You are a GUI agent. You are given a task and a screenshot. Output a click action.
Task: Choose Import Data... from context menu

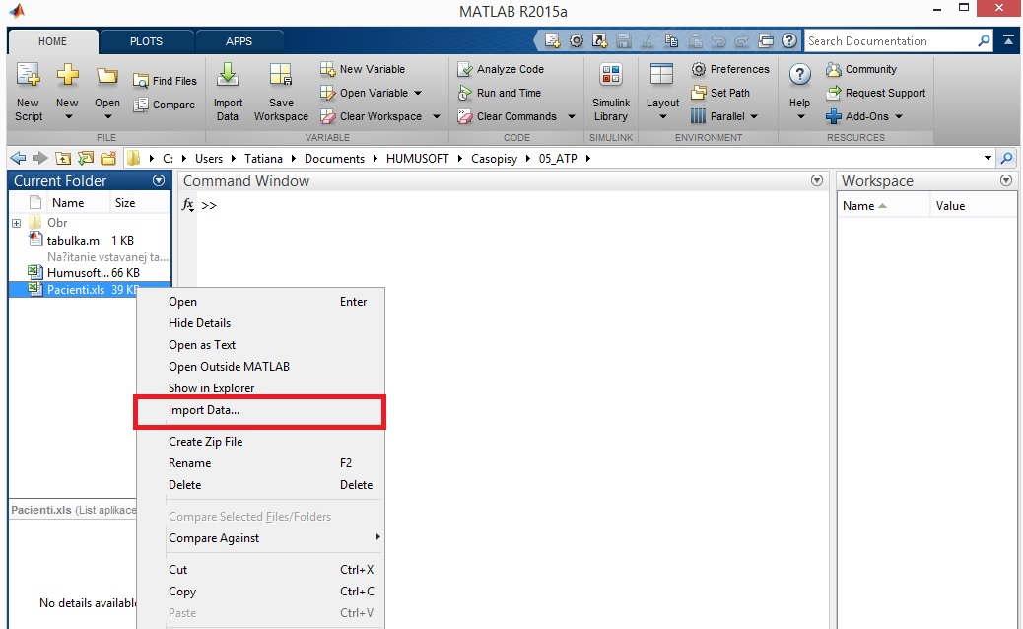(259, 410)
